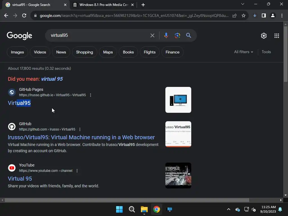
Task: Filter results by News
Action: point(61,52)
